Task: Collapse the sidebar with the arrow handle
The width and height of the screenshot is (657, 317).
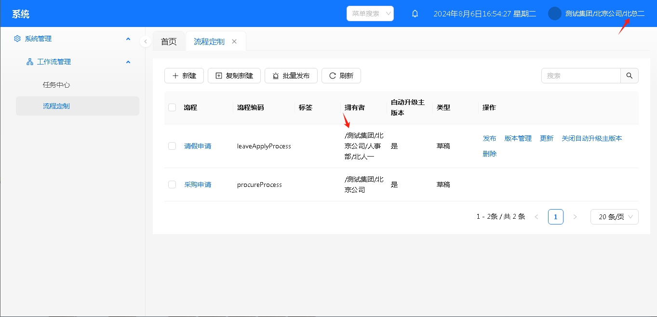Action: pos(146,41)
